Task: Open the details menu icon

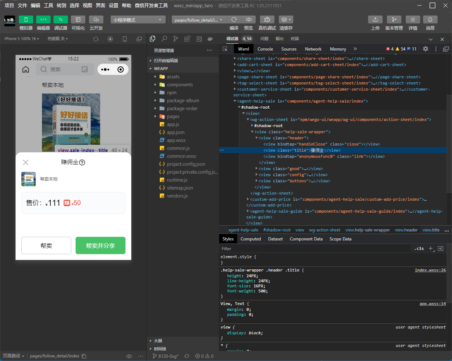Action: [413, 19]
